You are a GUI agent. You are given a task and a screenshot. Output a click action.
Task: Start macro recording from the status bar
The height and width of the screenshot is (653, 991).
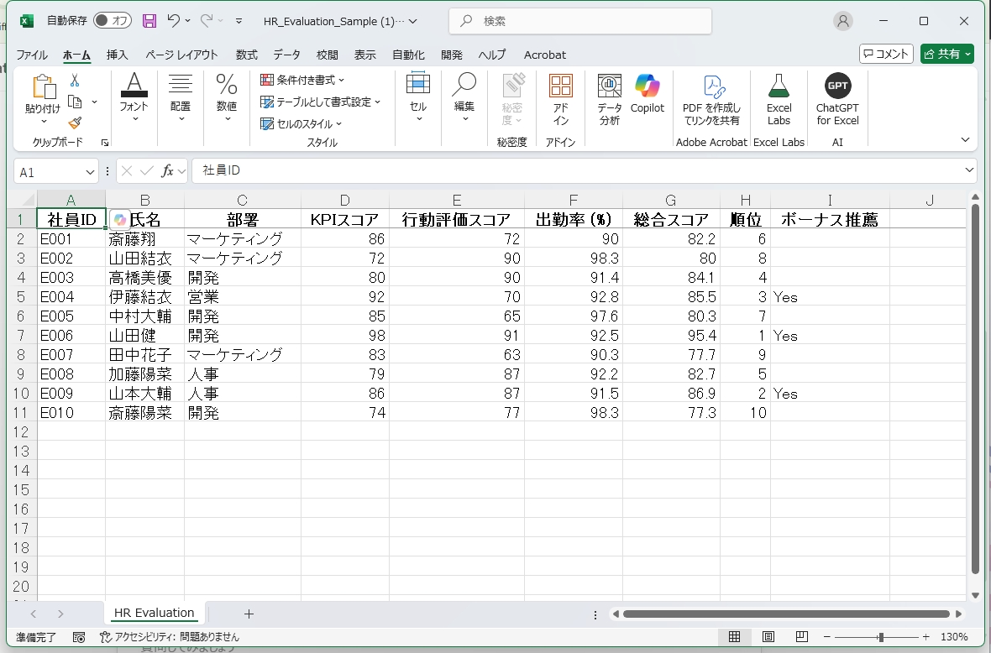pos(78,637)
